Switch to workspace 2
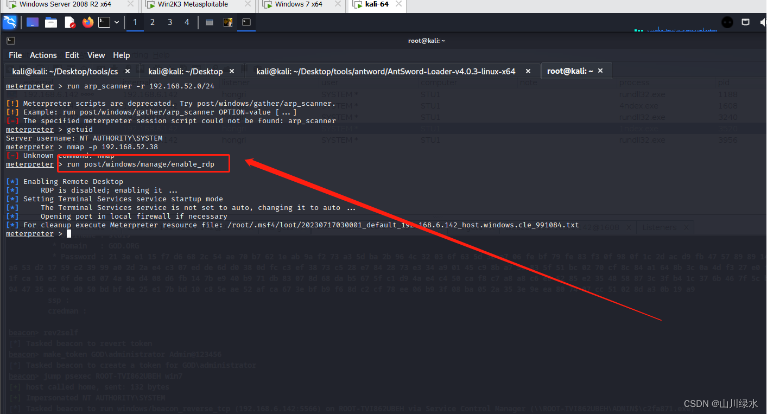The image size is (767, 414). pos(153,22)
